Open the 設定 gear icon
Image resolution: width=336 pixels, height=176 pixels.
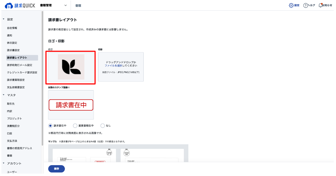tap(294, 5)
